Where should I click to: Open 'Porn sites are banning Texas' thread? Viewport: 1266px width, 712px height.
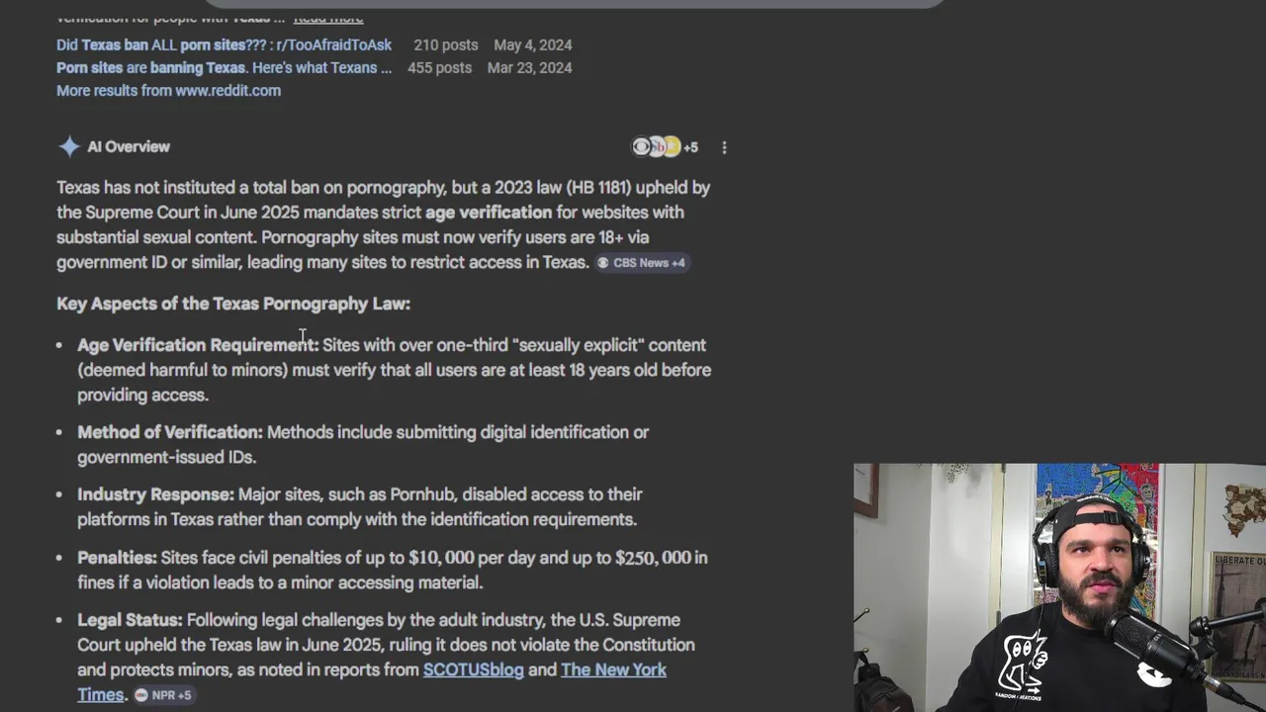(224, 67)
